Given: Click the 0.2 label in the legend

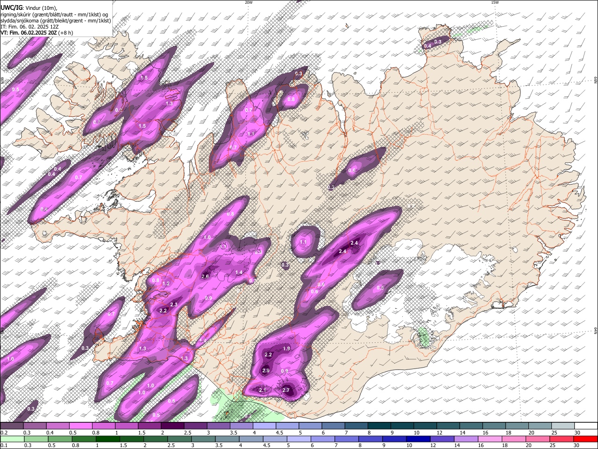Looking at the screenshot, I should [x=4, y=433].
